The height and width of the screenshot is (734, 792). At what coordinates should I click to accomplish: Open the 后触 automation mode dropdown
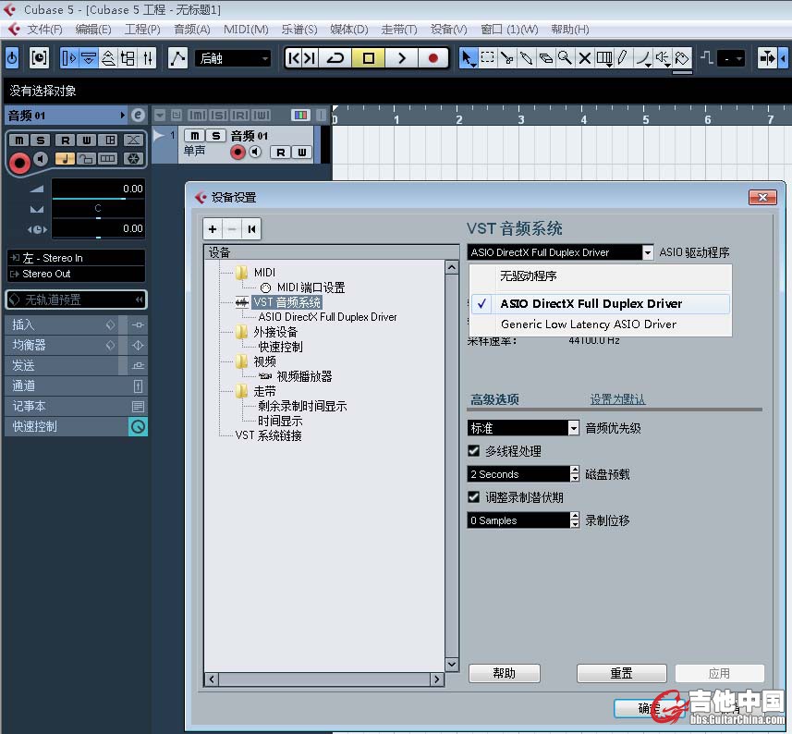(234, 58)
